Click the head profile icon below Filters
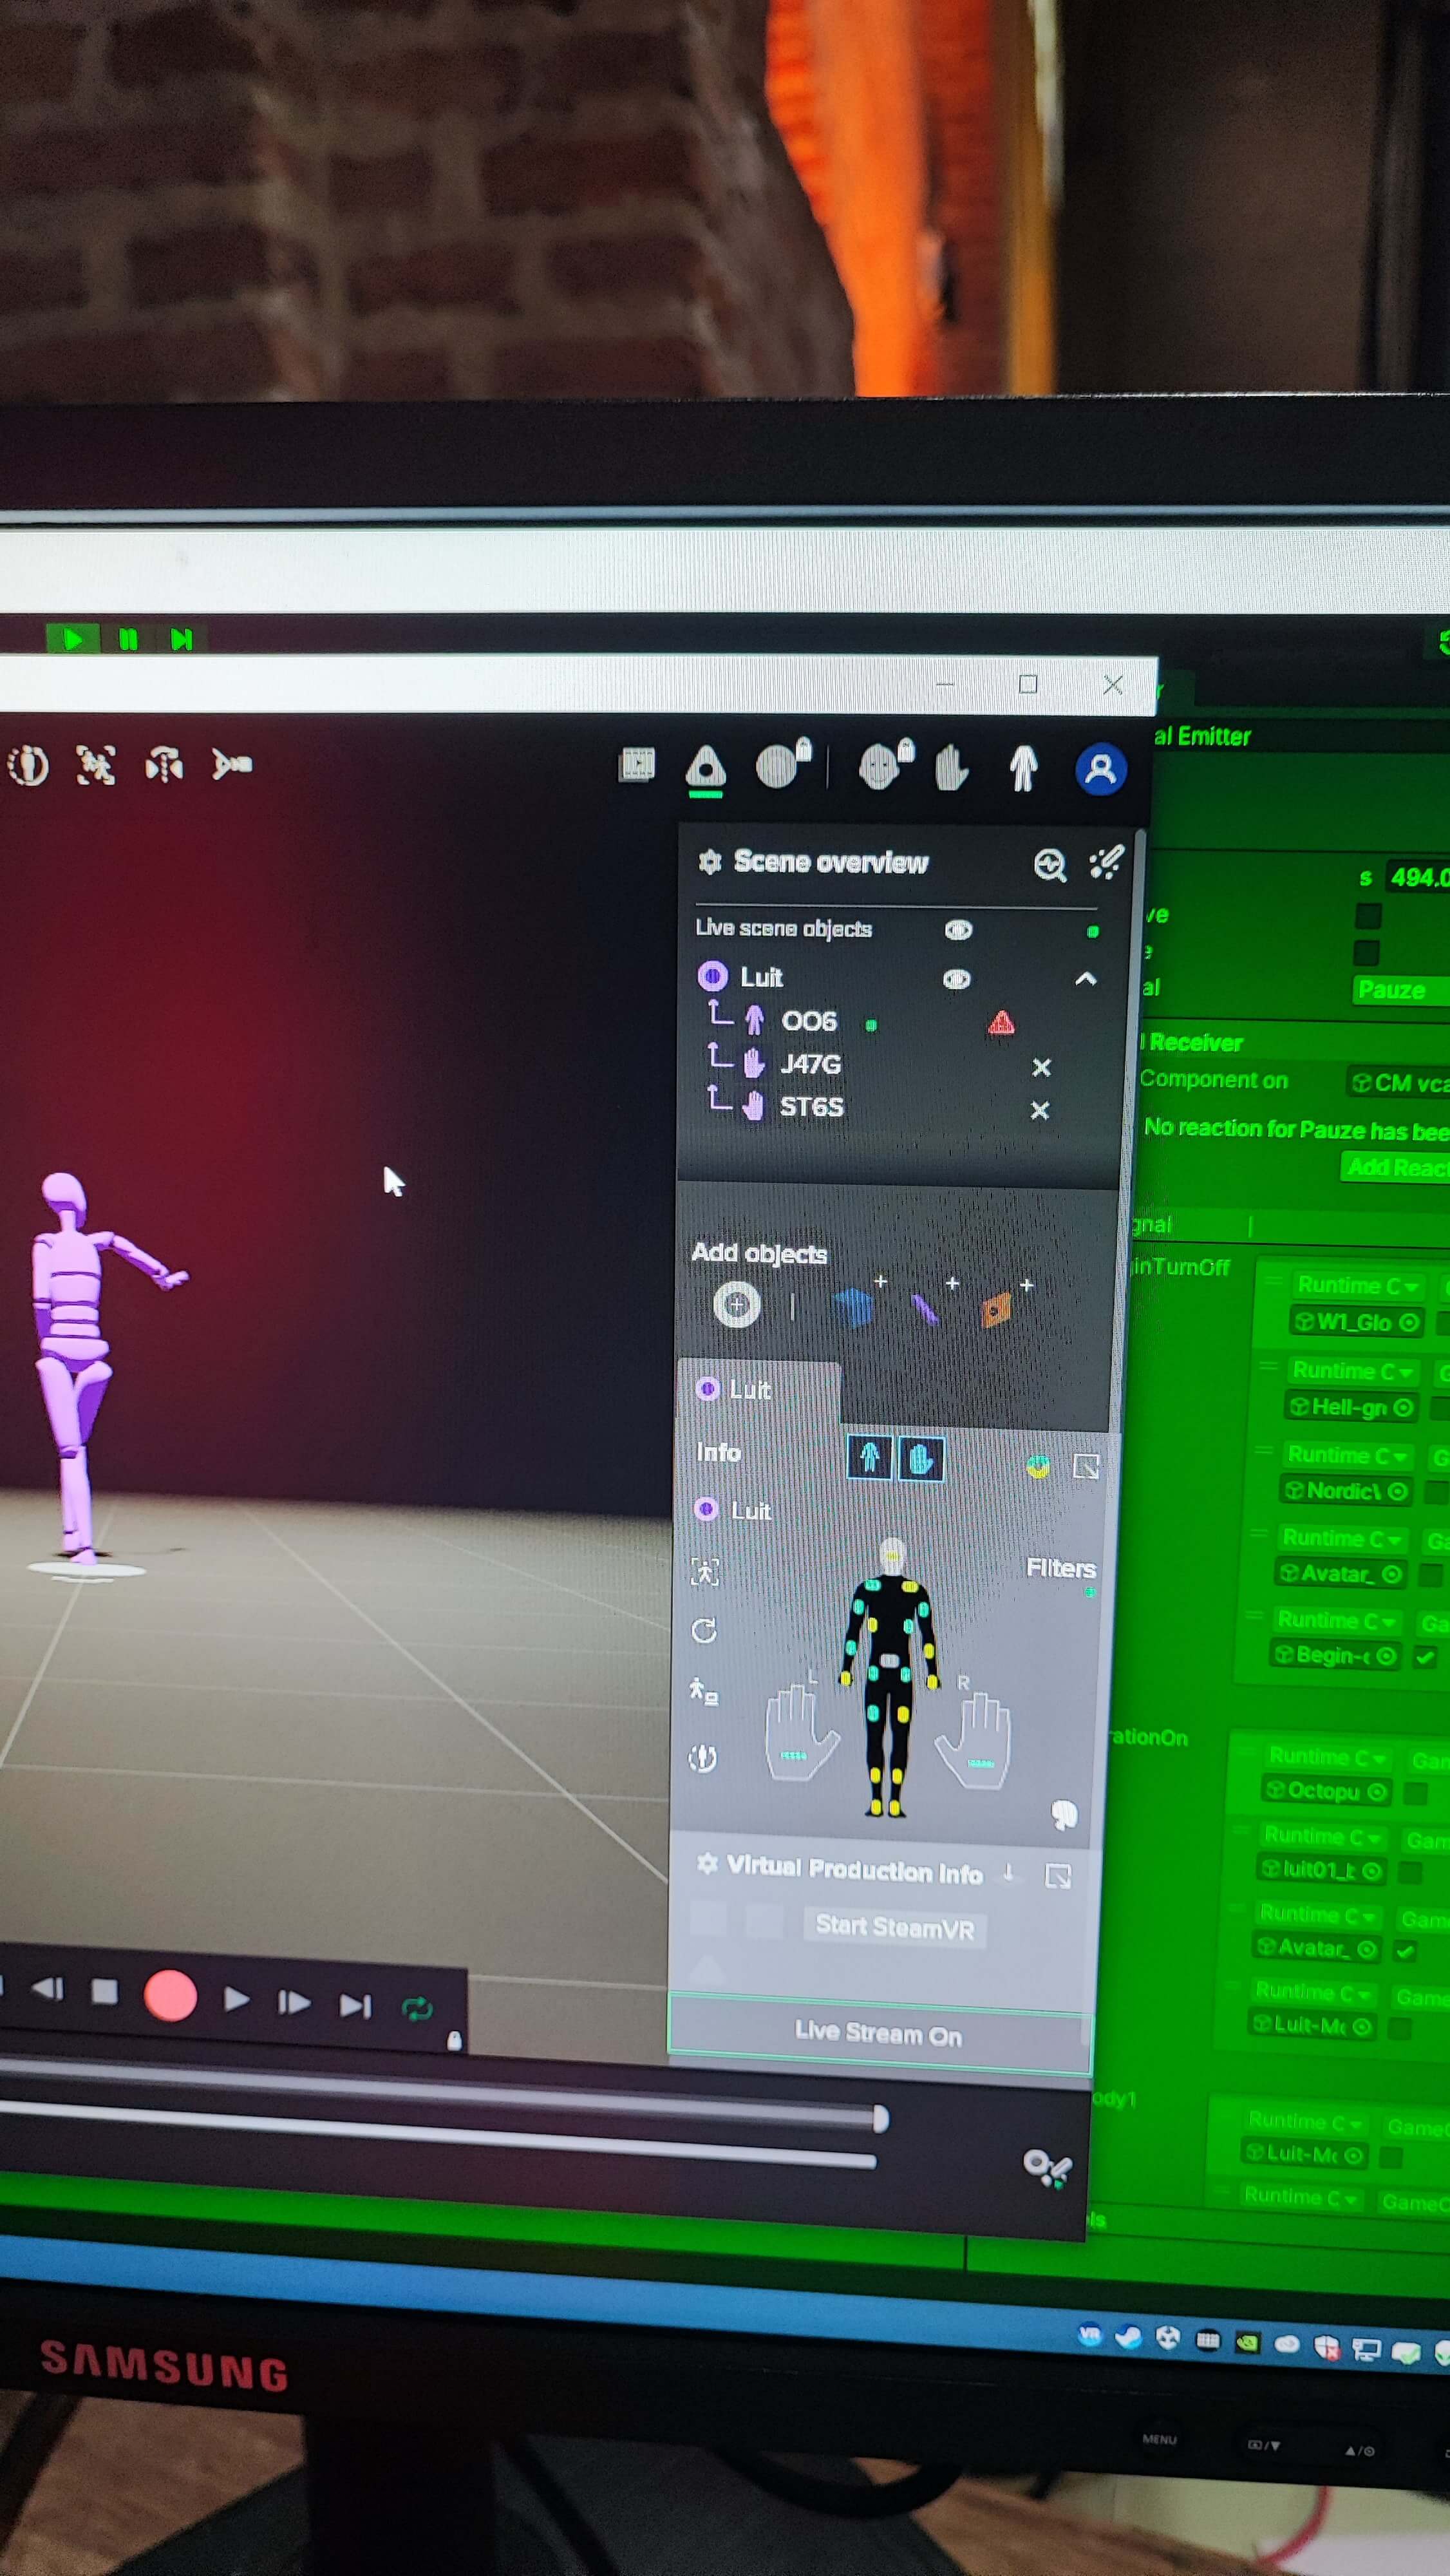1450x2576 pixels. [1064, 1814]
